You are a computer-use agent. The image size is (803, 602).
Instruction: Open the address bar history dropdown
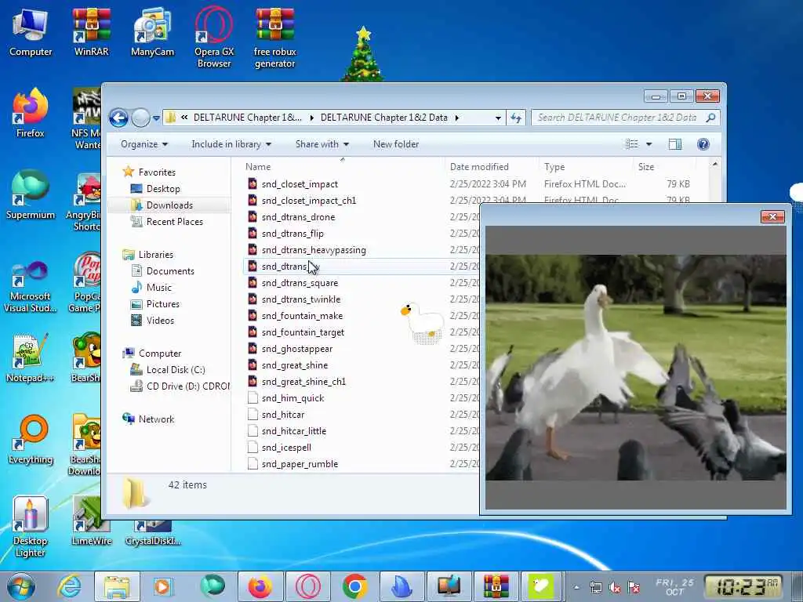[498, 118]
